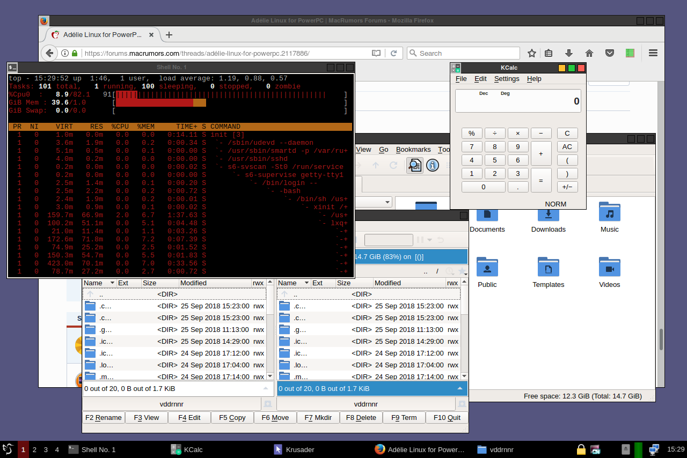This screenshot has height=458, width=687.
Task: Show Firefox bookmarks library icon
Action: click(x=549, y=53)
